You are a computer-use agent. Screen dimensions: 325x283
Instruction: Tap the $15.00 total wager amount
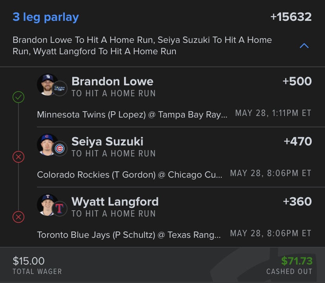(x=29, y=261)
